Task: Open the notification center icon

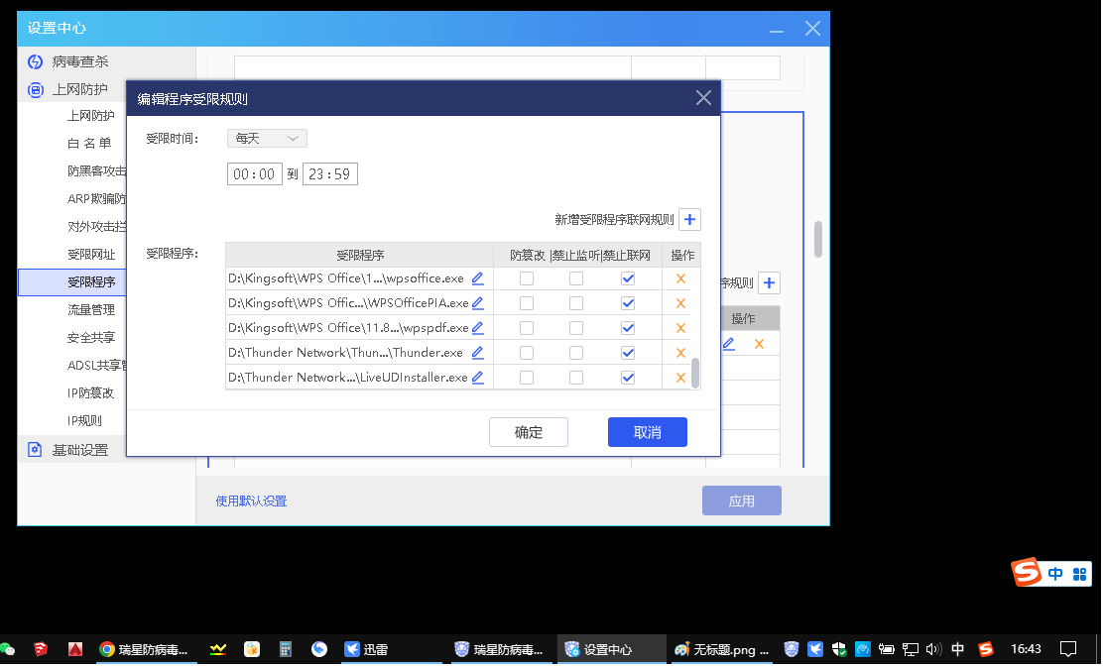Action: point(1068,649)
